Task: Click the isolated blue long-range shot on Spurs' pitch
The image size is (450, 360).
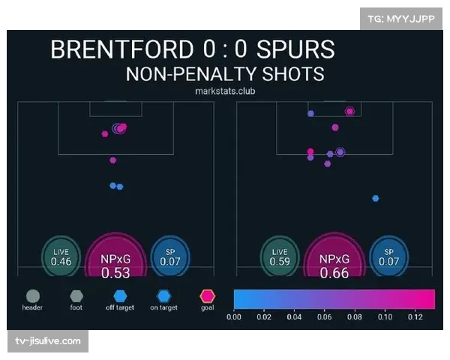Action: coord(375,198)
